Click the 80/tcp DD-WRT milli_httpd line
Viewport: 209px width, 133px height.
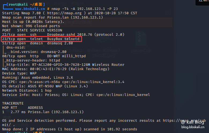point(44,56)
